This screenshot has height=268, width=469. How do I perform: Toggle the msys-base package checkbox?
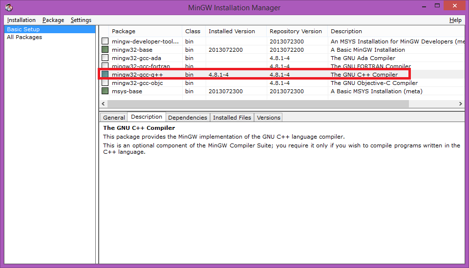(105, 91)
